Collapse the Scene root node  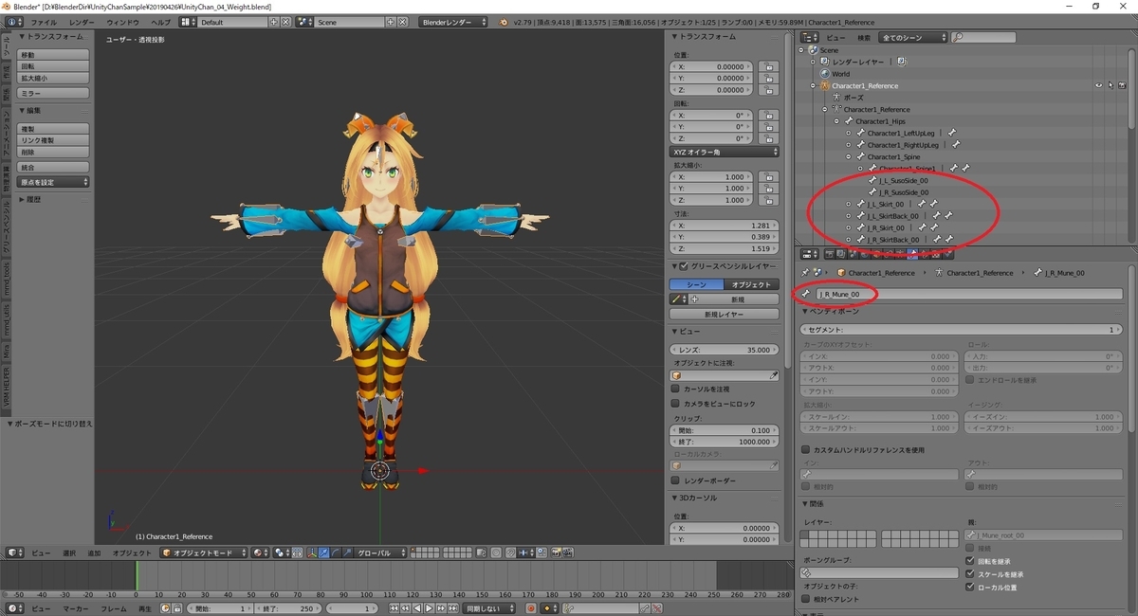pos(802,50)
